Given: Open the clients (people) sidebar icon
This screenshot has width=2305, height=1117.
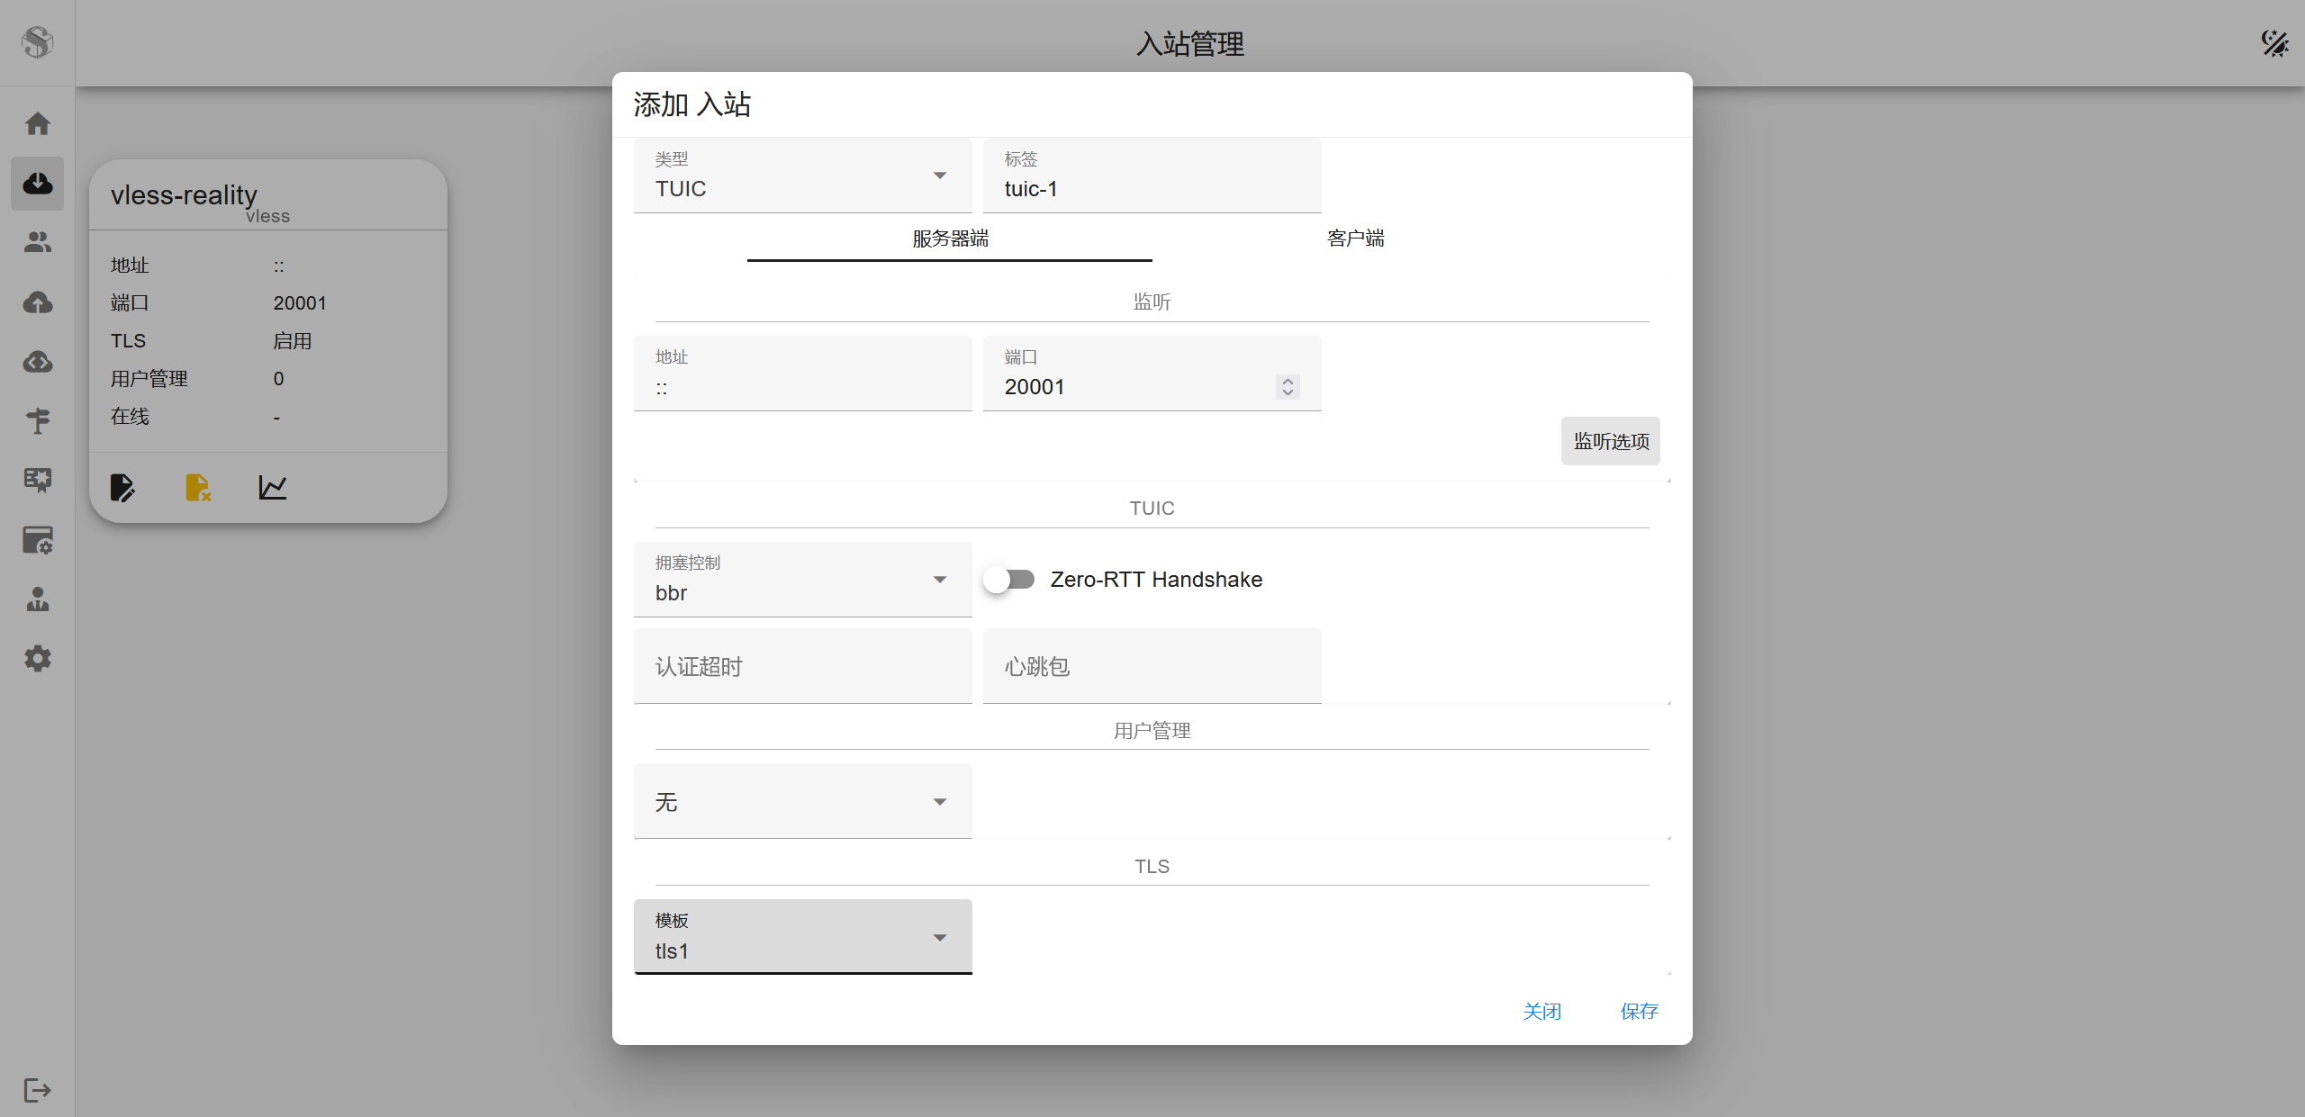Looking at the screenshot, I should coord(37,242).
